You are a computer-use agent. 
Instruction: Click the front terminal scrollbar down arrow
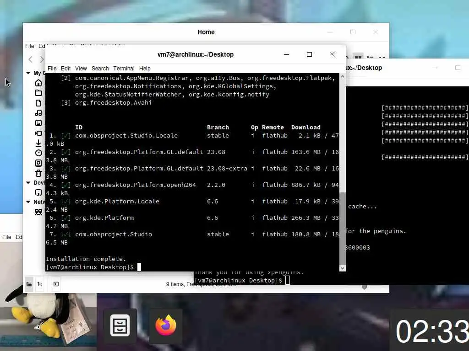(x=343, y=268)
